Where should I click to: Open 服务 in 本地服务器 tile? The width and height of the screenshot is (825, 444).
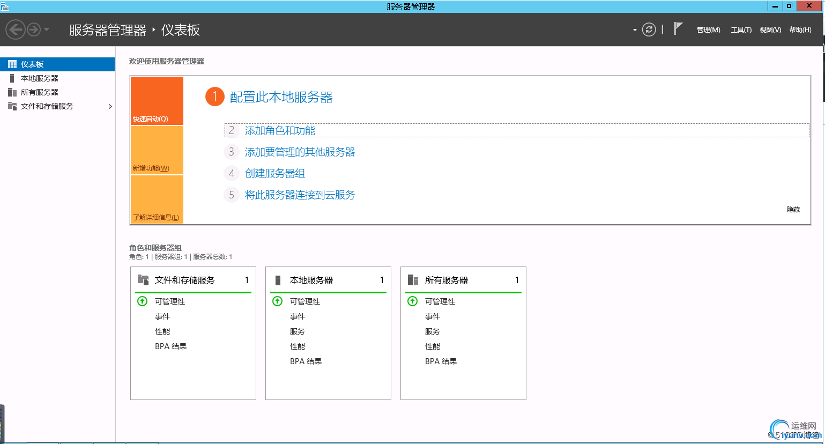298,331
